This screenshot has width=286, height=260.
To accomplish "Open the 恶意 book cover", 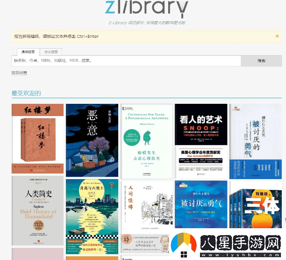I will (x=92, y=140).
